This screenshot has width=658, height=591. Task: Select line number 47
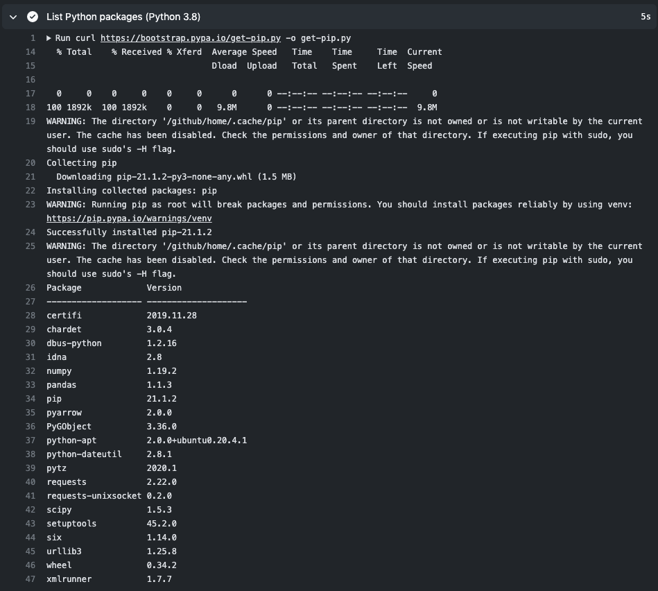click(31, 579)
